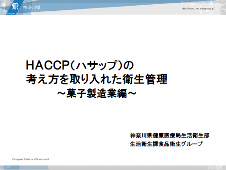The image size is (226, 170).
Task: Click the 神奈川県健康医療局生活衛生部 line
Action: tap(170, 136)
